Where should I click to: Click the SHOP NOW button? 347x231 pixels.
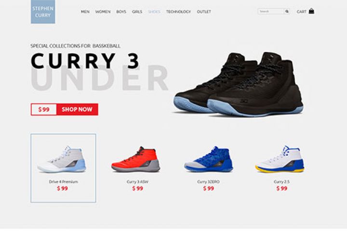tap(77, 109)
